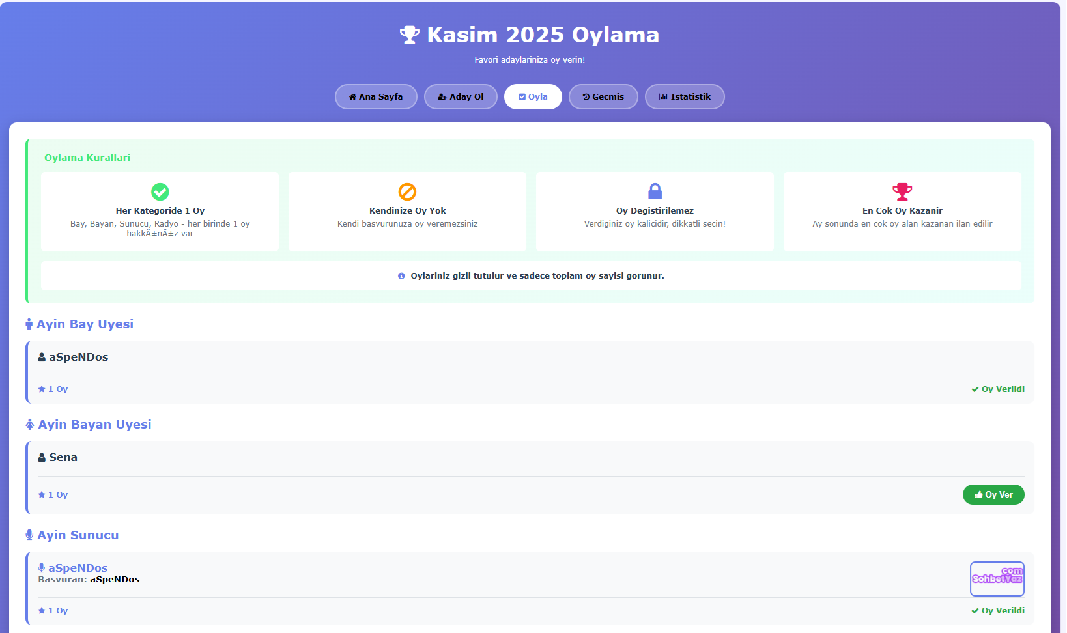1067x633 pixels.
Task: Click the microphone icon beside Ayin Sunucu
Action: [29, 535]
